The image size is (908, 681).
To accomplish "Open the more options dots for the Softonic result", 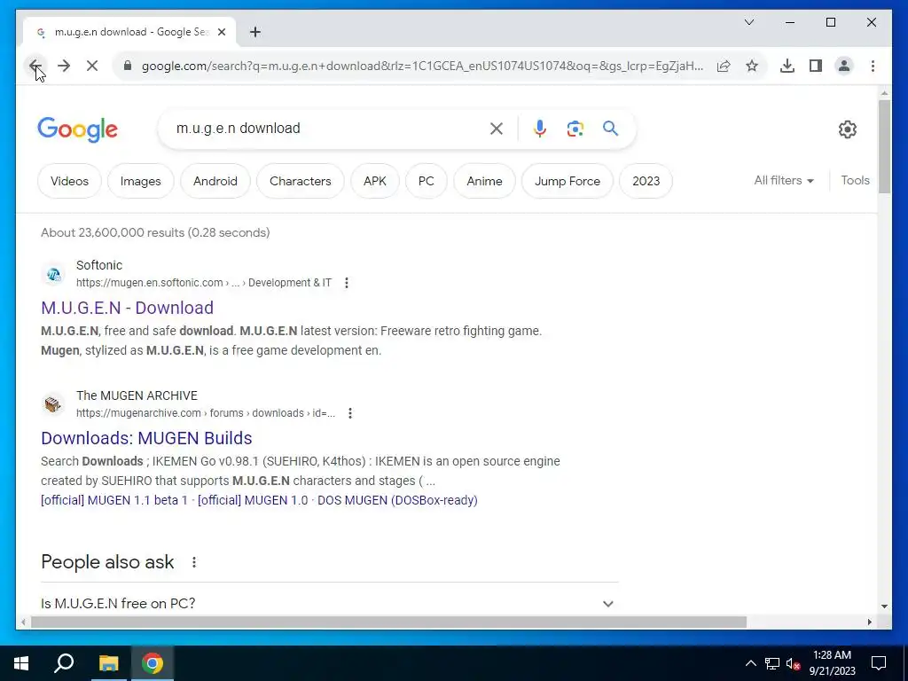I will point(347,283).
